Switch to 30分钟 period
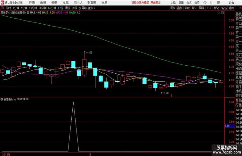Viewport: 242px width, 156px height. pos(43,8)
